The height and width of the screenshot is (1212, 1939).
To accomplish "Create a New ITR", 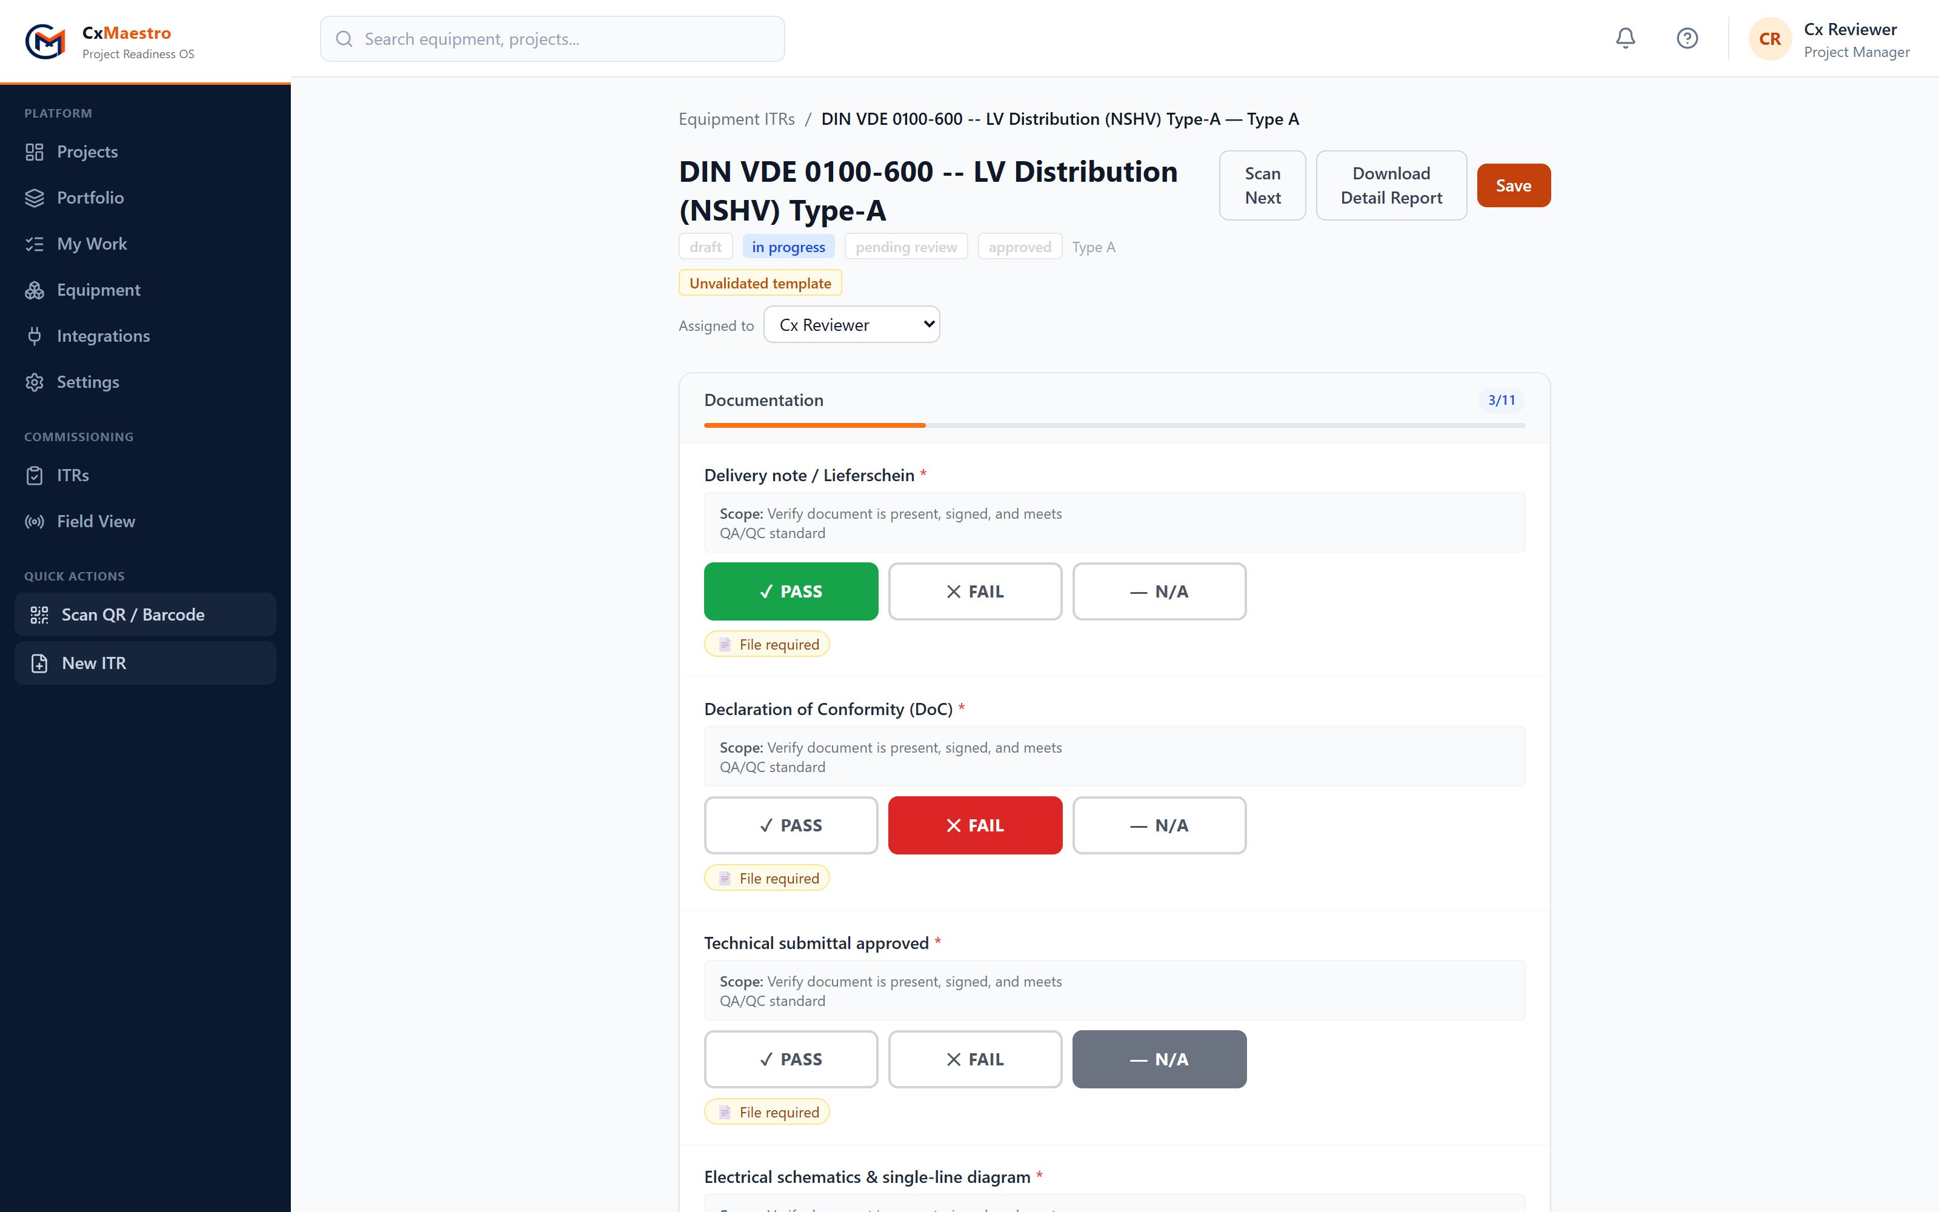I will coord(145,664).
